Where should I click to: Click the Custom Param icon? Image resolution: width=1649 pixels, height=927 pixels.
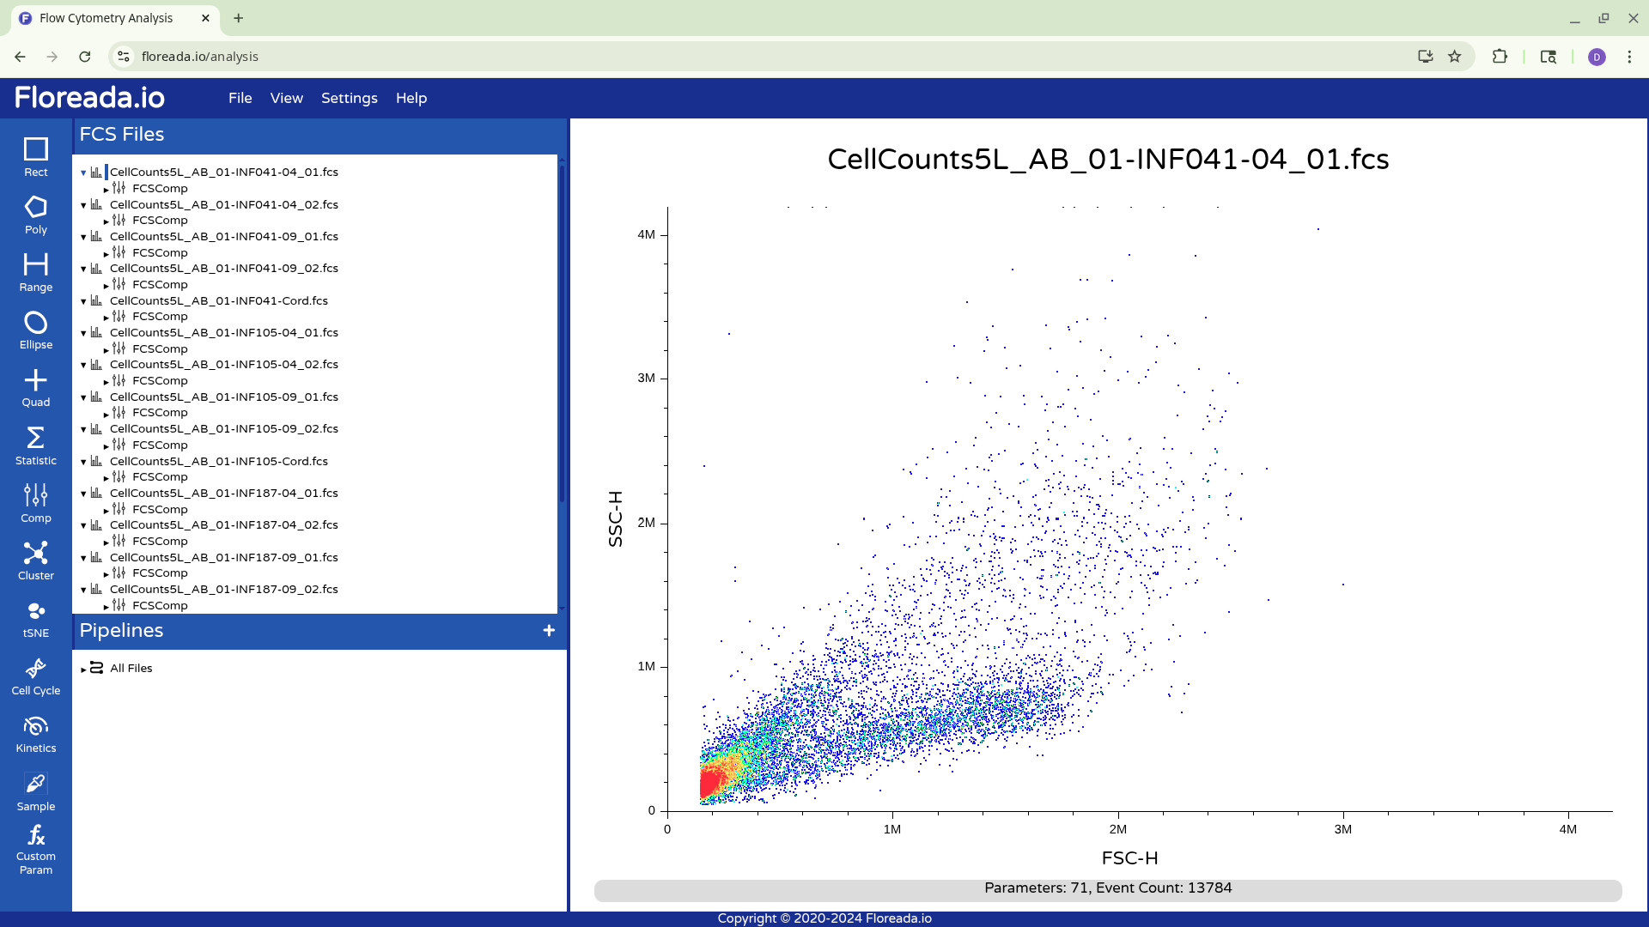(x=35, y=848)
